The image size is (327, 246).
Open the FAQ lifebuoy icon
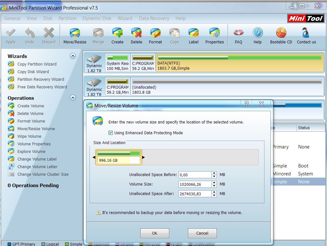click(x=238, y=33)
